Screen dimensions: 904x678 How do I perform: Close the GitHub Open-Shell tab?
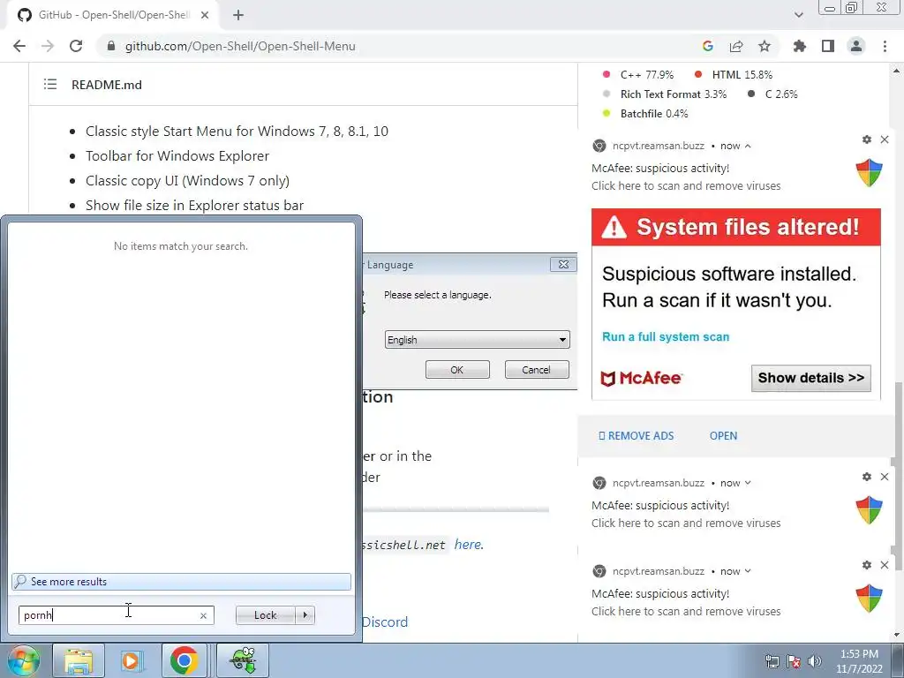pyautogui.click(x=205, y=15)
